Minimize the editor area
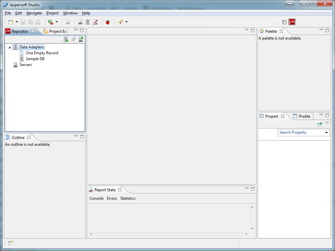 [247, 30]
